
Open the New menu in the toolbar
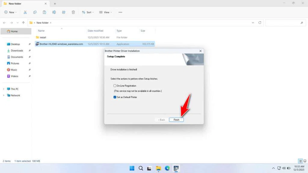pyautogui.click(x=10, y=12)
